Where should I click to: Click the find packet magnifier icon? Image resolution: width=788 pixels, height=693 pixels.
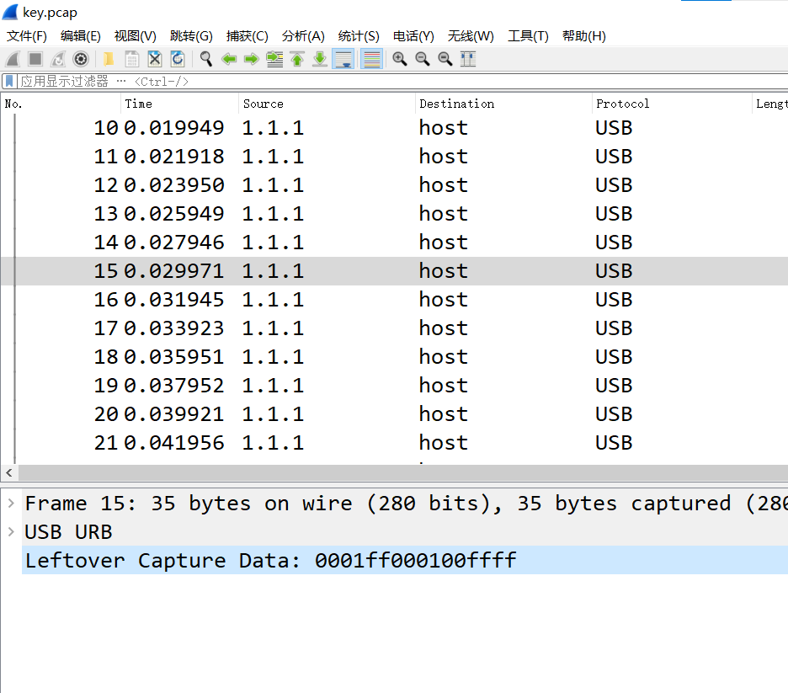[205, 59]
